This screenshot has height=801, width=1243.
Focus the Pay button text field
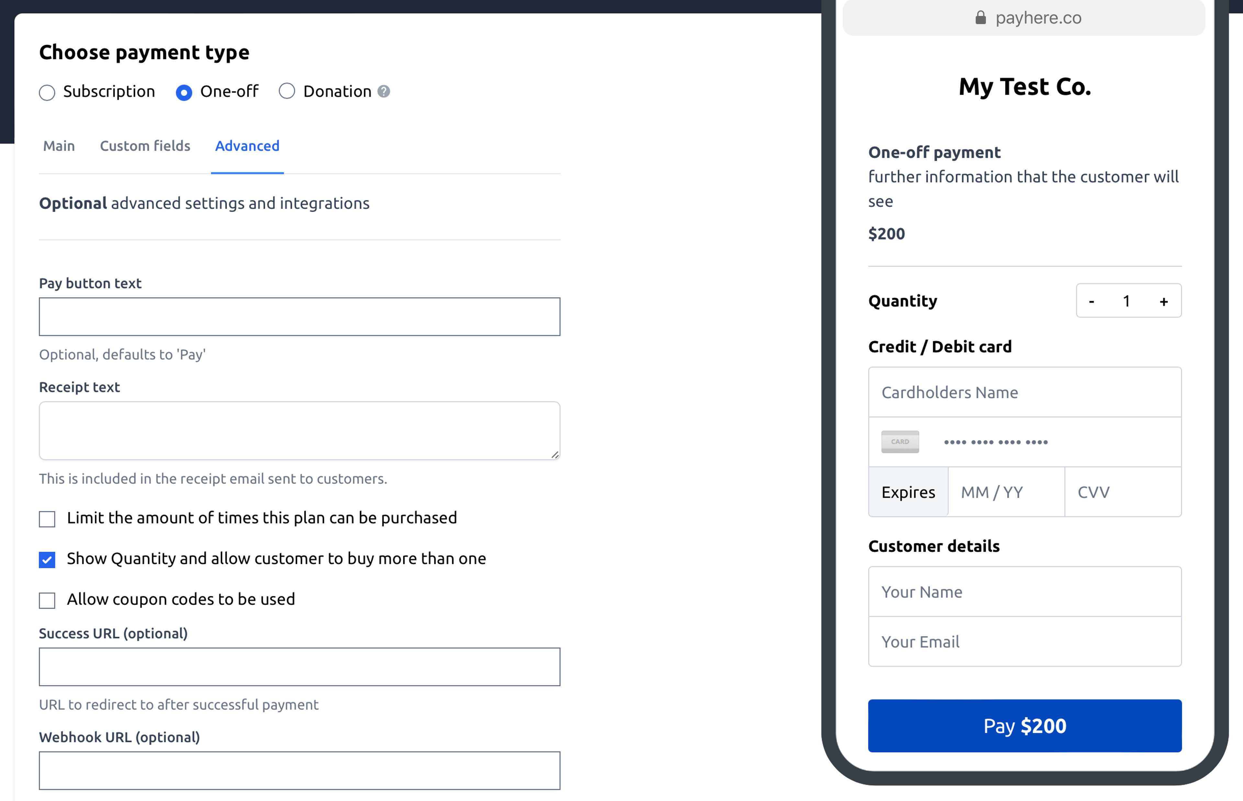pyautogui.click(x=299, y=317)
